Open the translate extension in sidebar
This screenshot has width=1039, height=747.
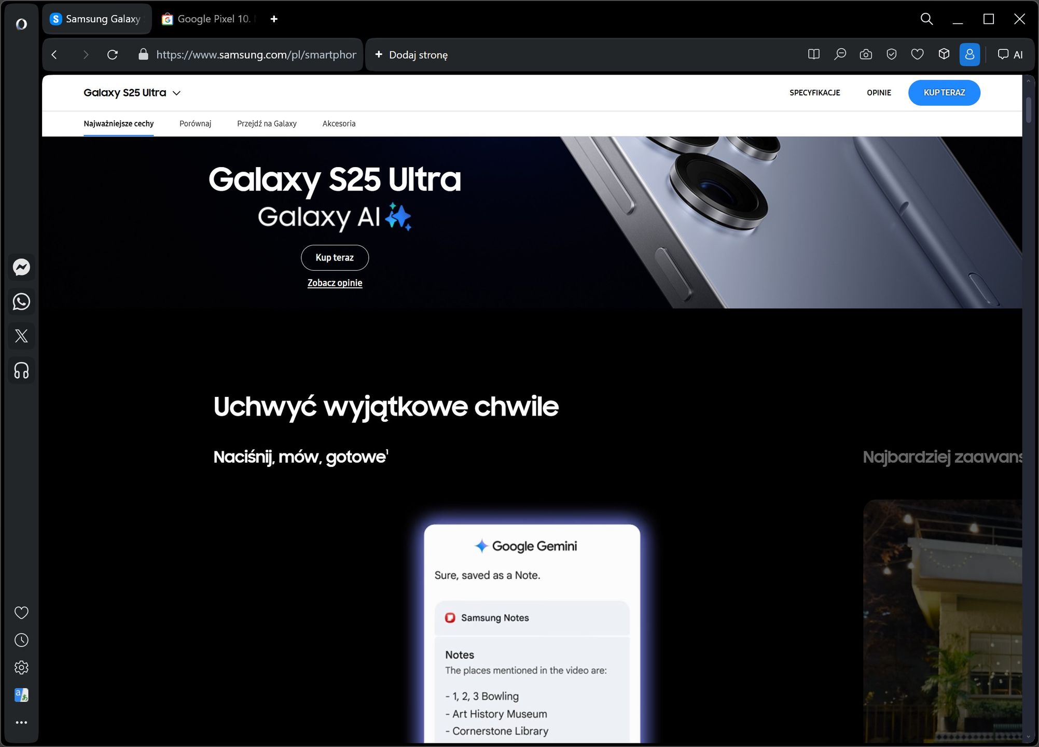click(21, 695)
